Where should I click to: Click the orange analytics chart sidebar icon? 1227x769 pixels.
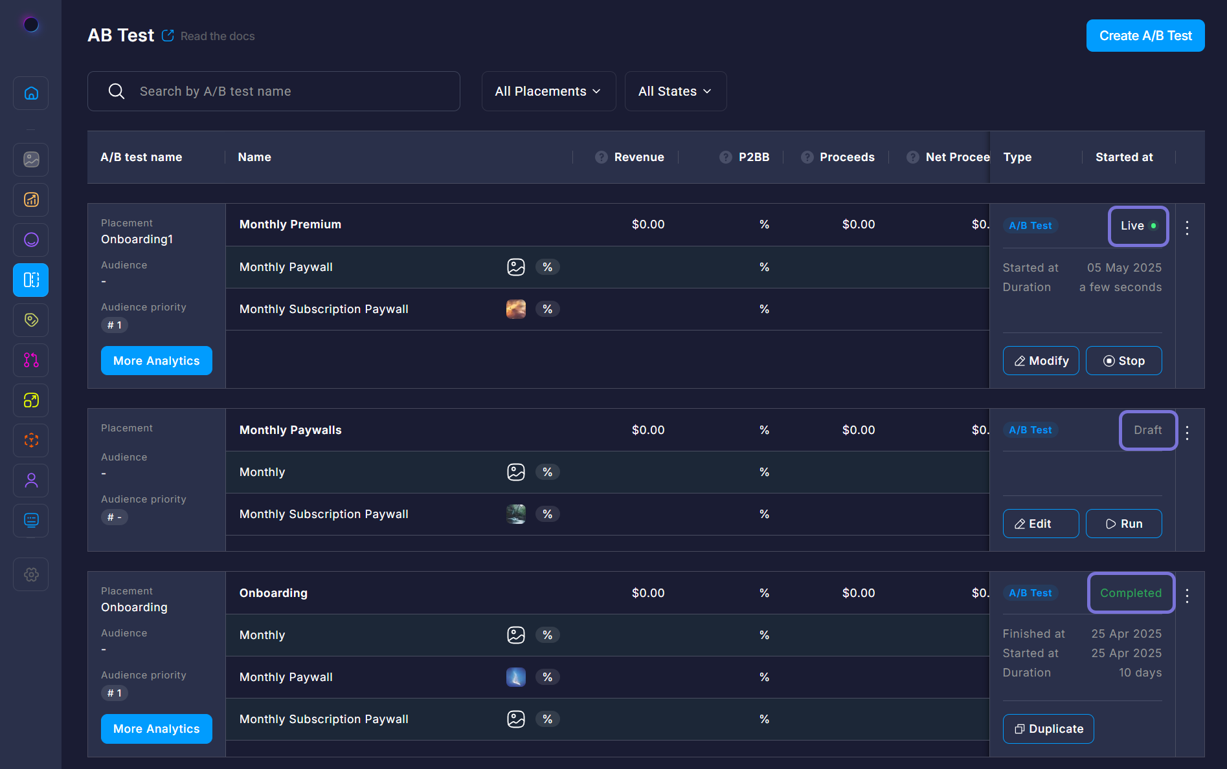point(31,200)
